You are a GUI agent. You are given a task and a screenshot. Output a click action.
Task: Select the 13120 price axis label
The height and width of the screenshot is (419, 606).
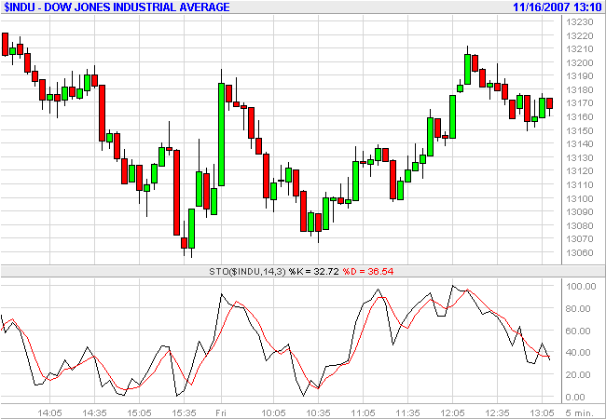[579, 171]
